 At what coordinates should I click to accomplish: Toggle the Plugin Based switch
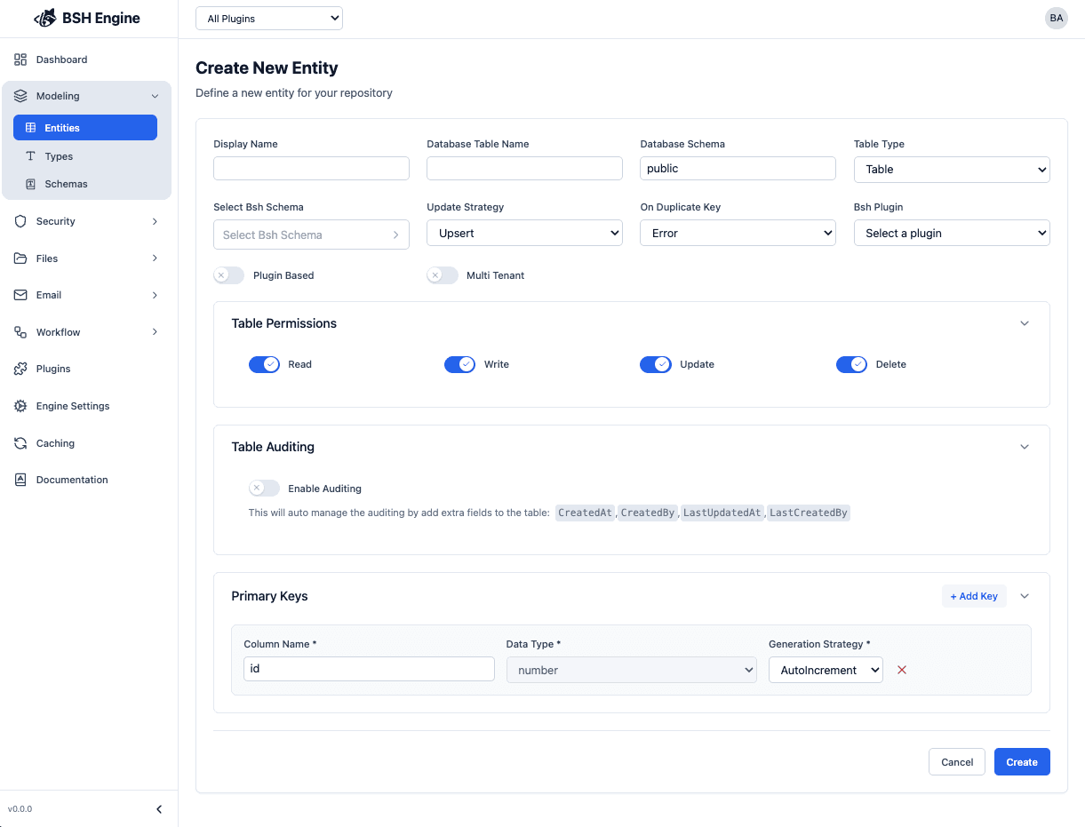[x=229, y=275]
